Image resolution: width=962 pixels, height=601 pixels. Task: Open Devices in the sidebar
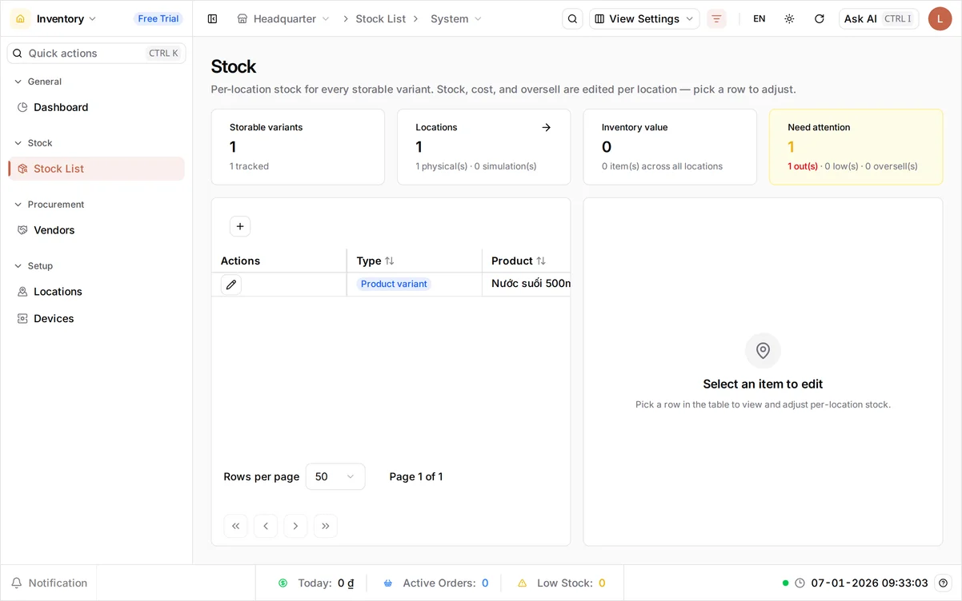96,318
